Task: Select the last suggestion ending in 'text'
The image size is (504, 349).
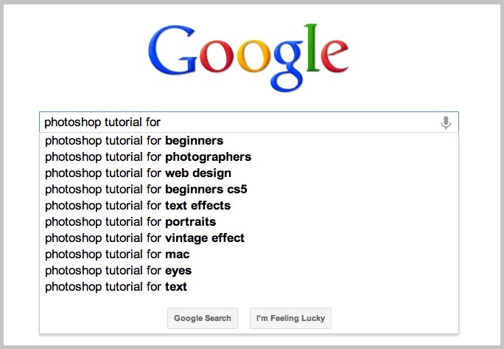Action: click(x=116, y=286)
